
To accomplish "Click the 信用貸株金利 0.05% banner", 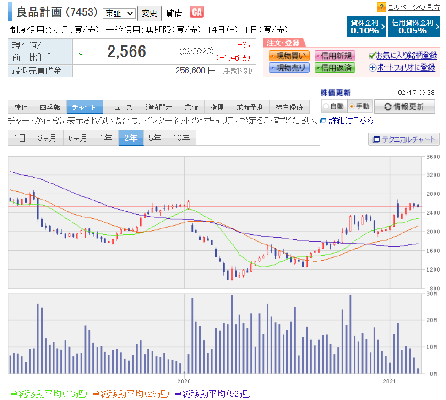I will point(414,27).
